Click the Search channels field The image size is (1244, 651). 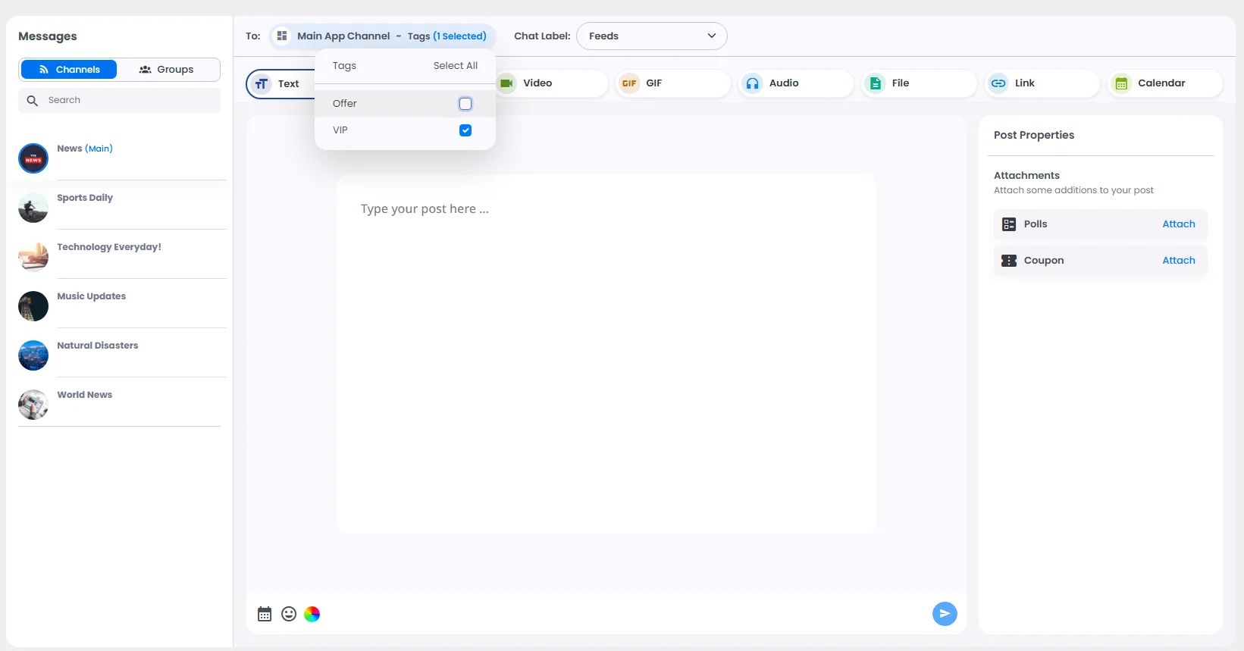120,100
